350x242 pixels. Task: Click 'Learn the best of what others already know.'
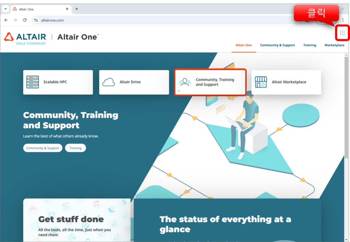click(x=61, y=136)
